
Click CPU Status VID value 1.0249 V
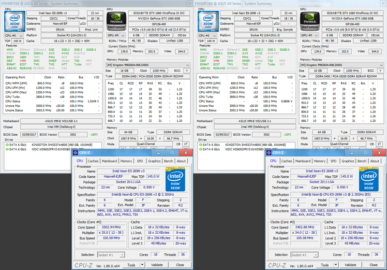click(x=93, y=101)
